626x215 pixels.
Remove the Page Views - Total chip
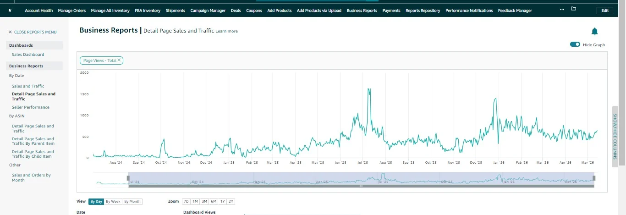tap(119, 60)
